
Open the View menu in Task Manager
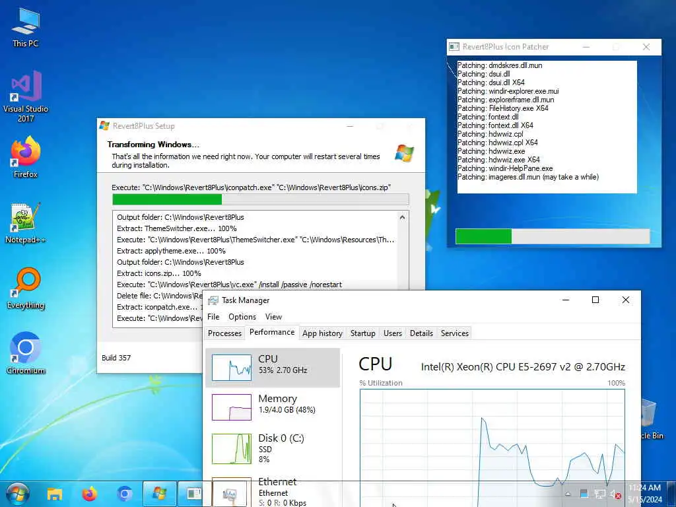[273, 317]
